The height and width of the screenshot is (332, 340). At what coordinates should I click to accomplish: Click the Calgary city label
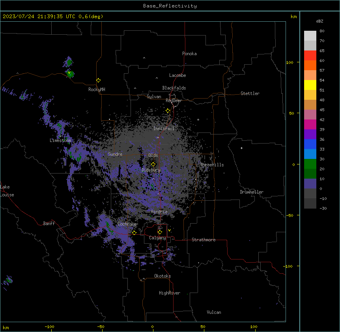[x=157, y=238]
